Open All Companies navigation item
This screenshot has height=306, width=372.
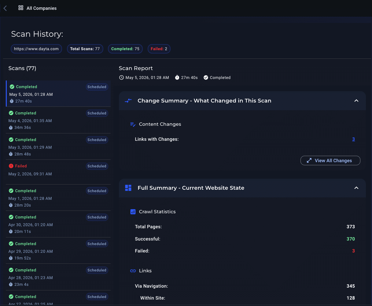coord(38,8)
